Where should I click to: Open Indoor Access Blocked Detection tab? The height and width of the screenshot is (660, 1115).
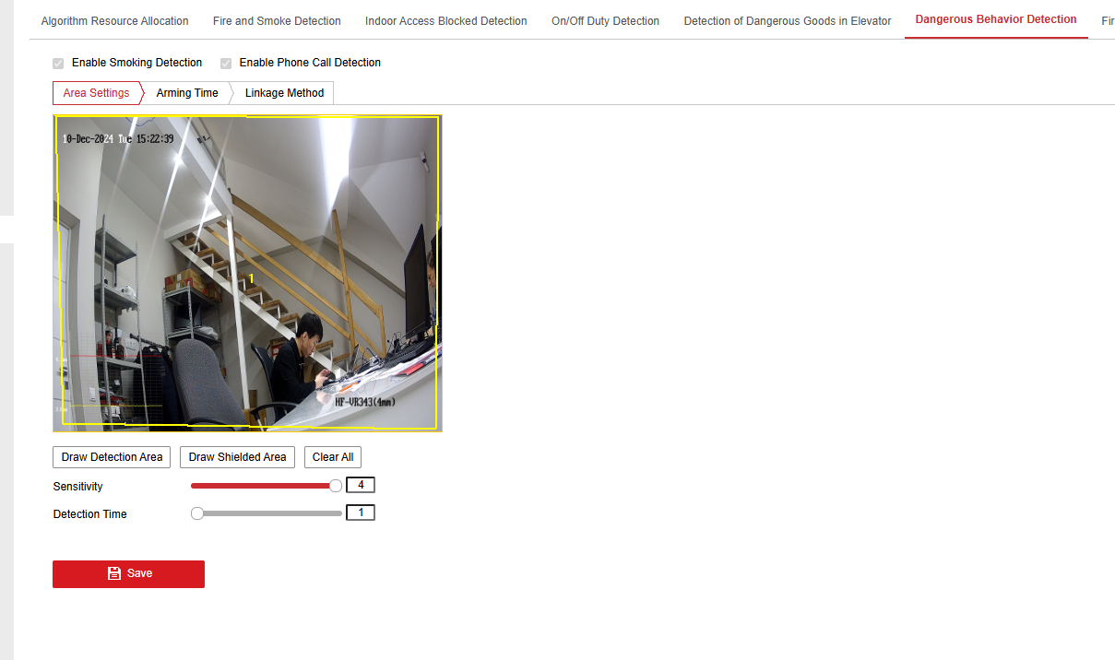[x=446, y=20]
